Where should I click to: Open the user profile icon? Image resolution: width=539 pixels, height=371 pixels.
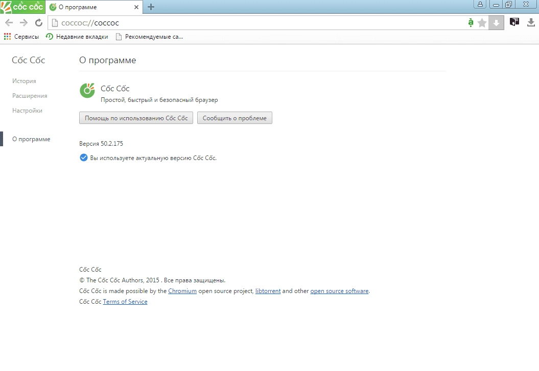480,4
